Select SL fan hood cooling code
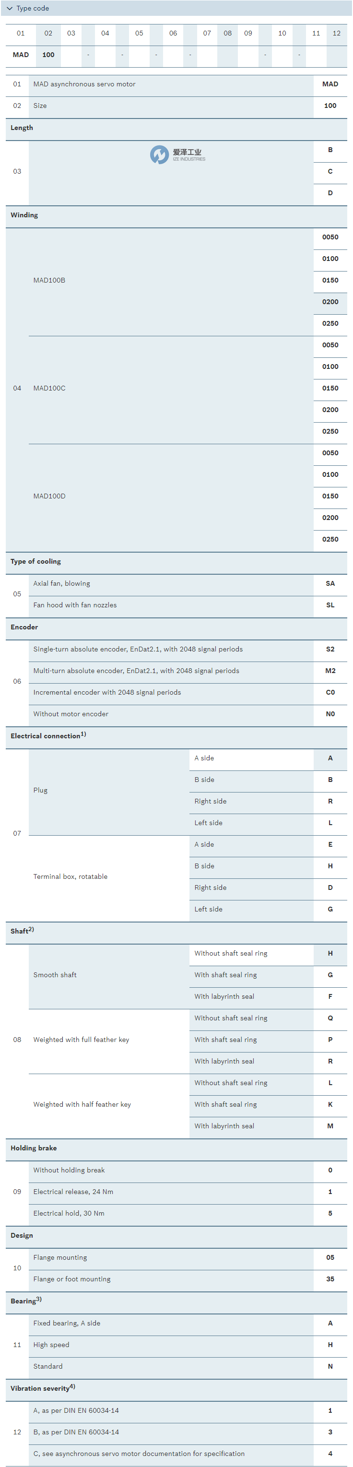The width and height of the screenshot is (353, 1467). pos(330,605)
